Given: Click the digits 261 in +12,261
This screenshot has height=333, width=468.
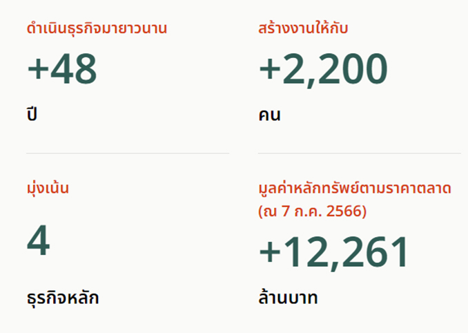Looking at the screenshot, I should 375,251.
